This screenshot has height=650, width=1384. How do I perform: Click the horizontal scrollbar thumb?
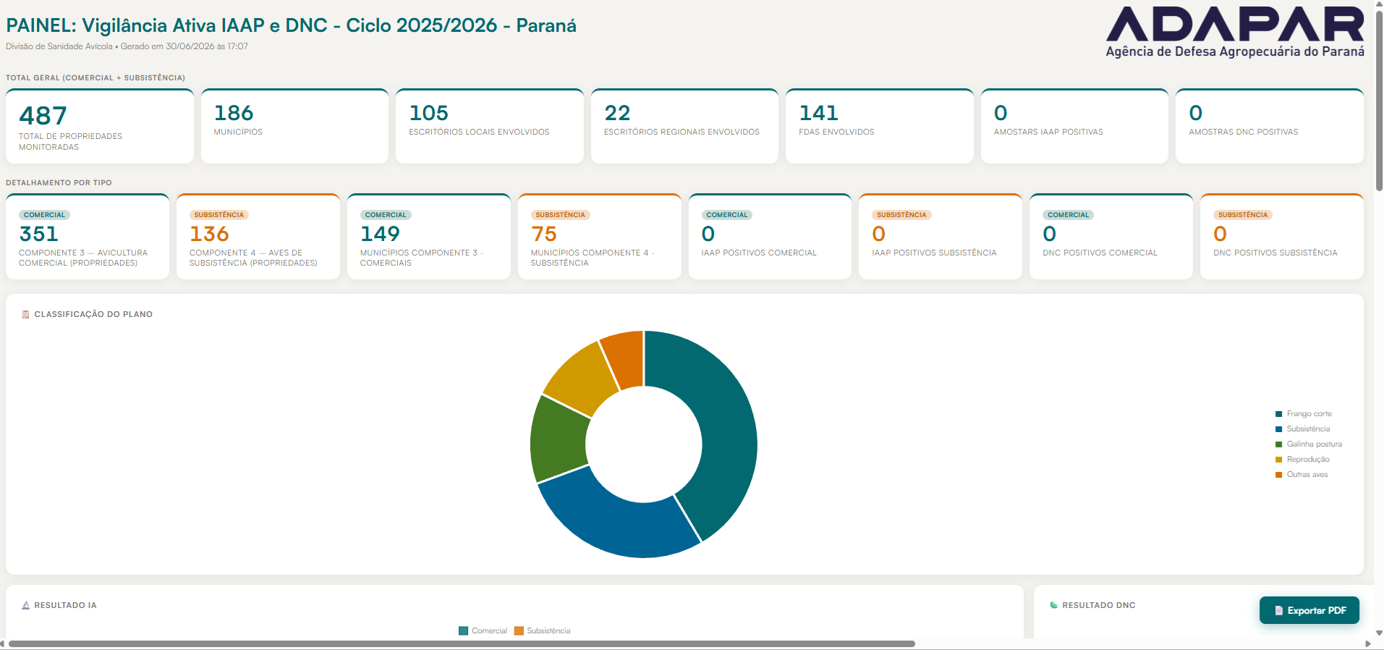(x=462, y=643)
